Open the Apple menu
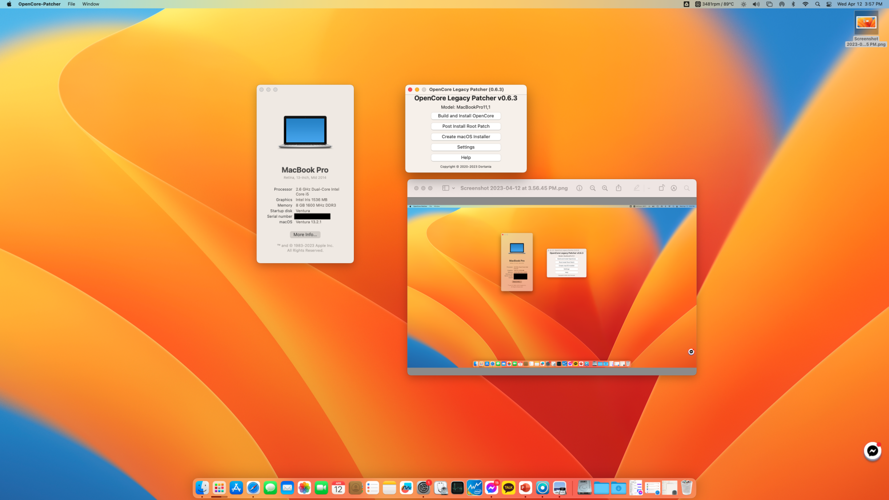The image size is (889, 500). [x=9, y=4]
